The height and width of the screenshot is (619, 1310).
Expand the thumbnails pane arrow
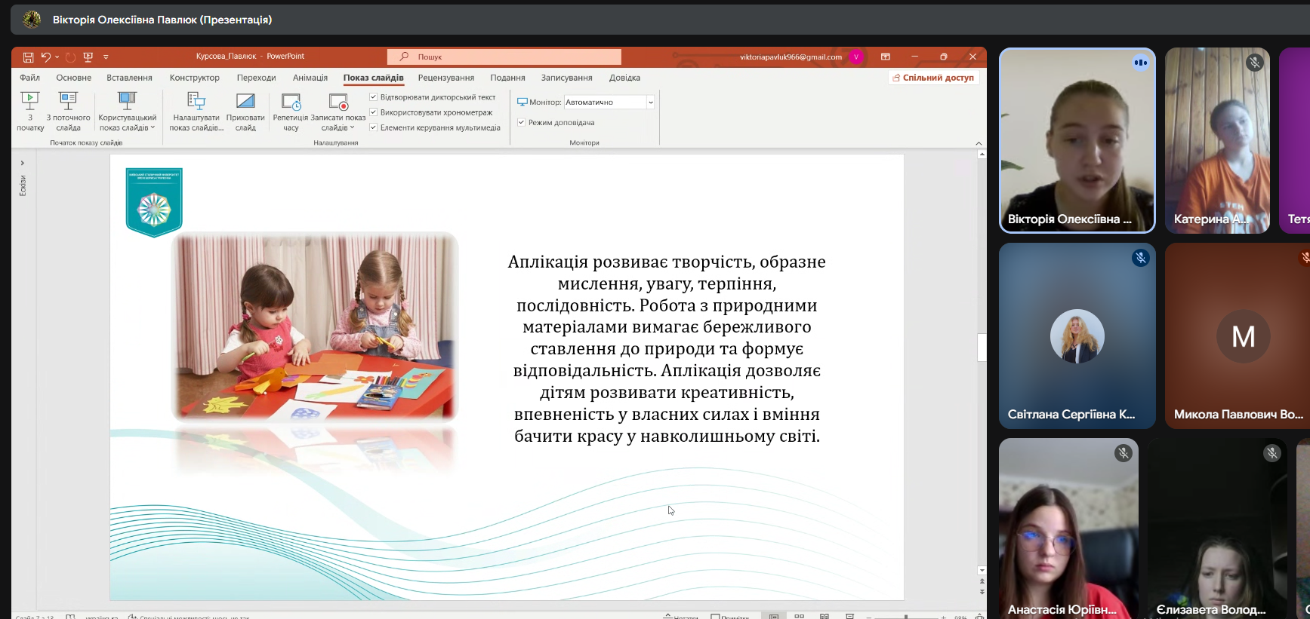coord(23,163)
